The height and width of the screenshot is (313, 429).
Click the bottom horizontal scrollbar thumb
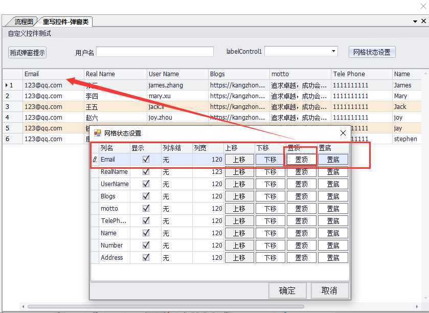(x=166, y=306)
